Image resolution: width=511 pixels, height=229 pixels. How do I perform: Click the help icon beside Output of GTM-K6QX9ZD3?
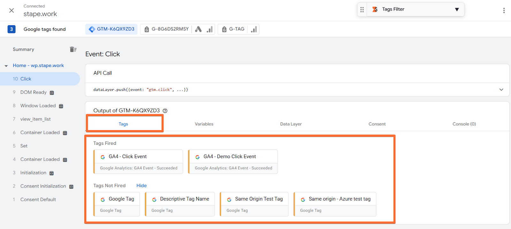pos(165,111)
